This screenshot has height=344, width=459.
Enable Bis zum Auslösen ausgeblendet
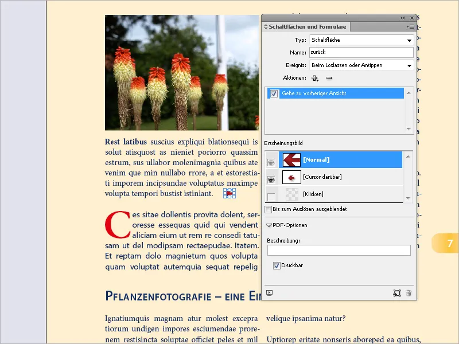267,209
